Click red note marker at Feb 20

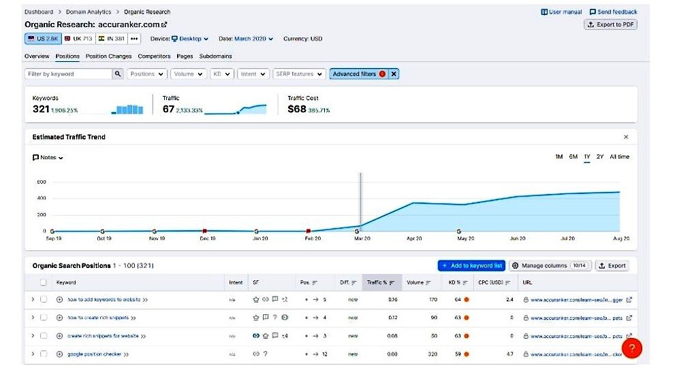(x=309, y=231)
